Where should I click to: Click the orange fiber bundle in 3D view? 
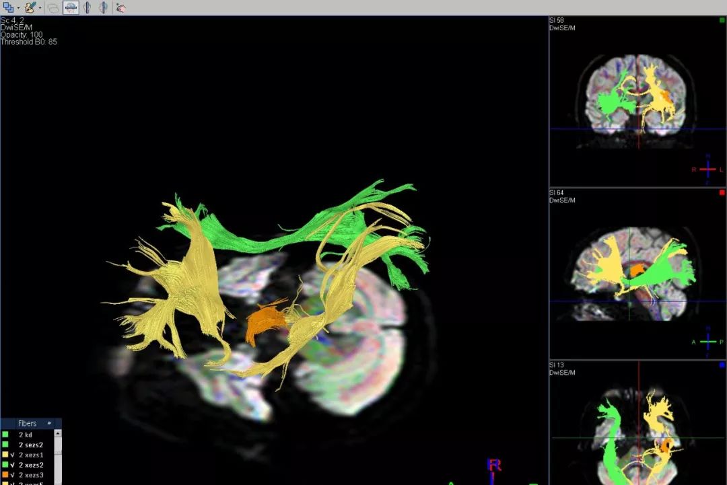tap(265, 322)
